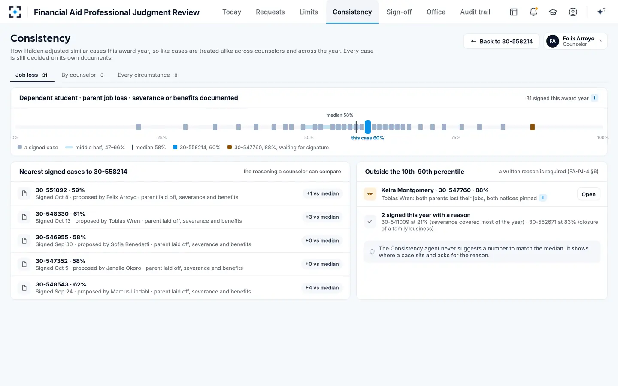This screenshot has width=618, height=386.
Task: Launch the sparkle assistant icon
Action: point(601,12)
